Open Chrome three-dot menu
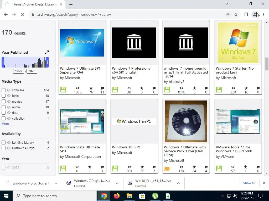The image size is (269, 201). tap(263, 15)
